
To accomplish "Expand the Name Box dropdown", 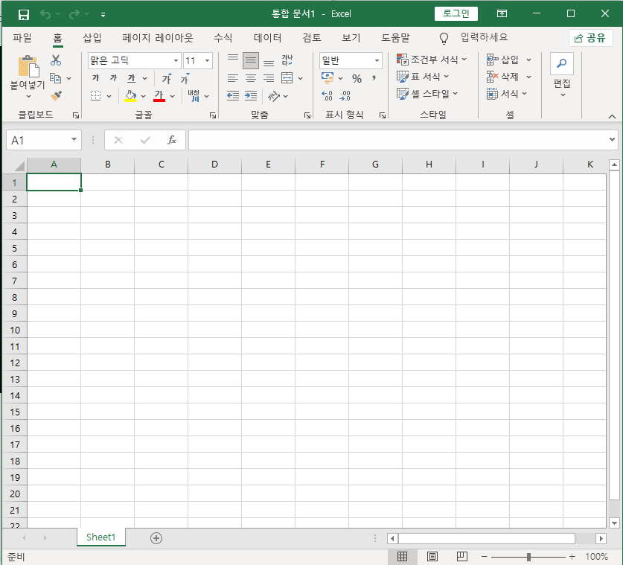I will pos(74,139).
